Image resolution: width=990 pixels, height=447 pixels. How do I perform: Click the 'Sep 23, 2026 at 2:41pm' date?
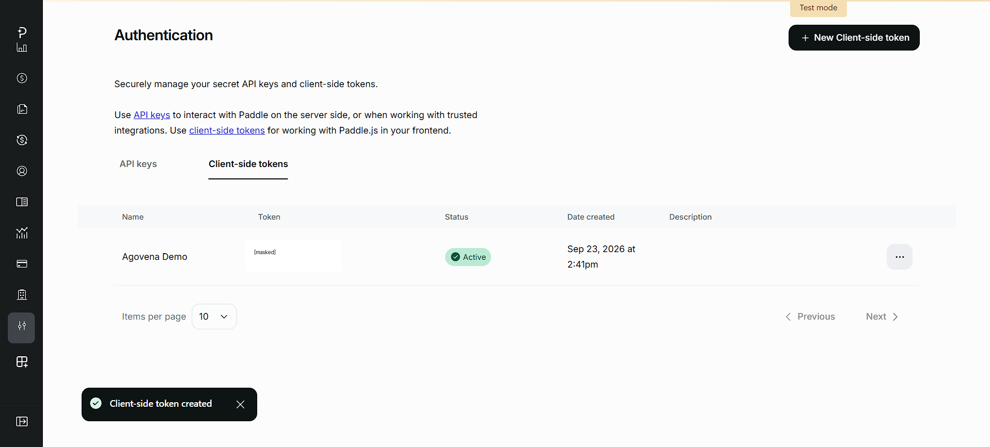coord(601,257)
